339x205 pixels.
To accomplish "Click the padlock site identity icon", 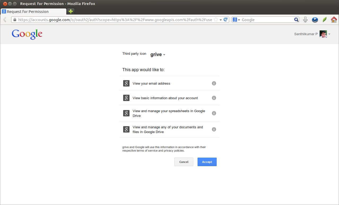I will coord(15,20).
